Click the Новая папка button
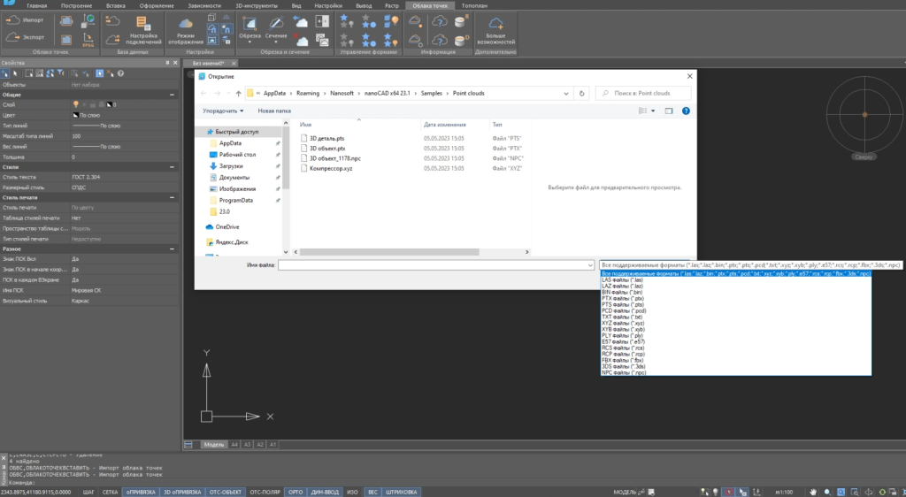 274,111
